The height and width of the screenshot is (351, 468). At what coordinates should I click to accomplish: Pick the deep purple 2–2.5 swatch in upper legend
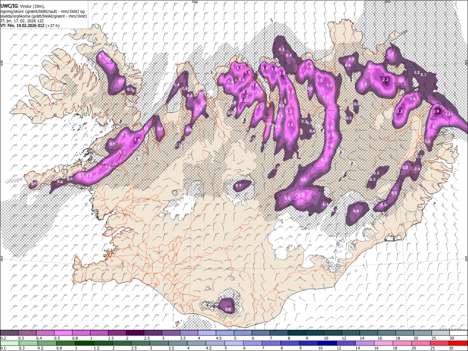pos(135,333)
